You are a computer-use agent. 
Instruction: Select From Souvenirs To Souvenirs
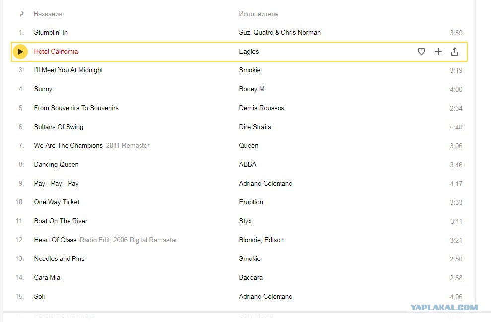coord(76,108)
